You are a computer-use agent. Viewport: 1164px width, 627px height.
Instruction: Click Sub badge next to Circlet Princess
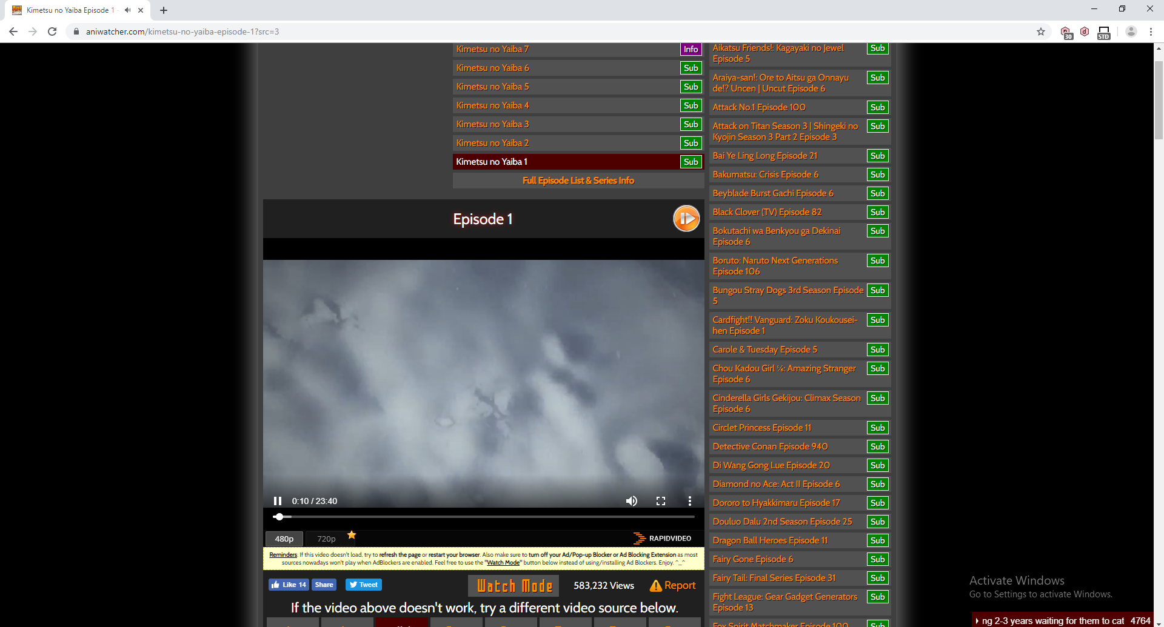click(x=877, y=428)
